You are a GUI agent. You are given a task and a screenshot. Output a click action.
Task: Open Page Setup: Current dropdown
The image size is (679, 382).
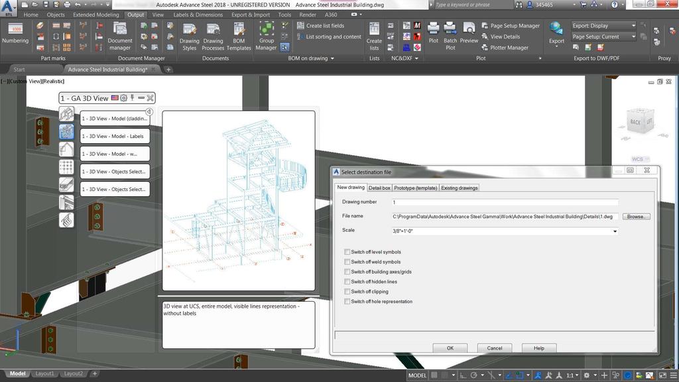603,37
